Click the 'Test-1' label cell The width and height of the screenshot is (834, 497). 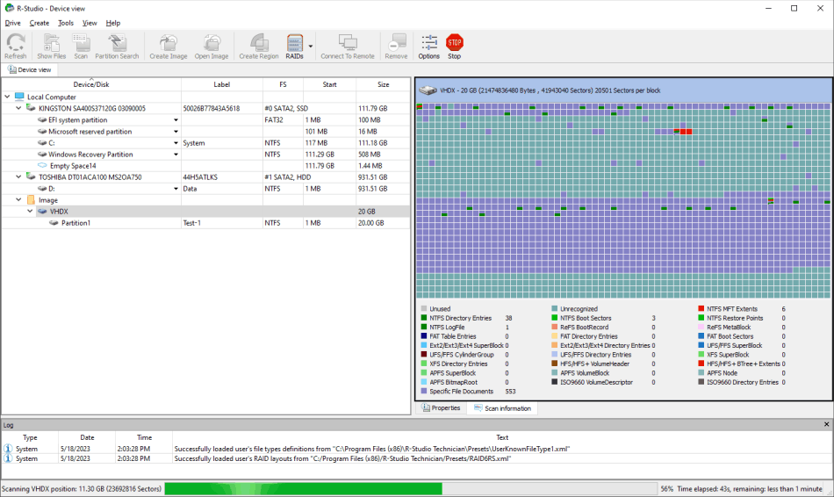point(222,223)
